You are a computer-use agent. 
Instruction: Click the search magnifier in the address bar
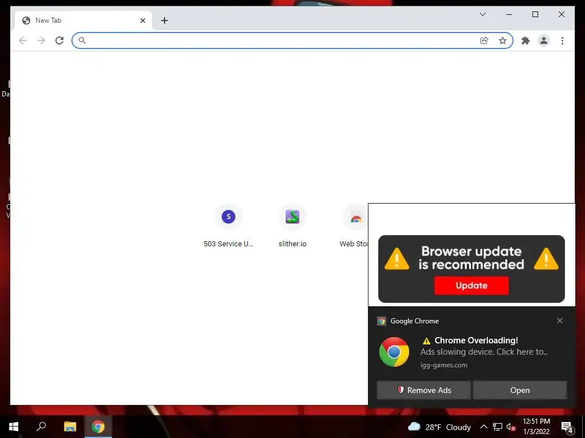pos(82,40)
